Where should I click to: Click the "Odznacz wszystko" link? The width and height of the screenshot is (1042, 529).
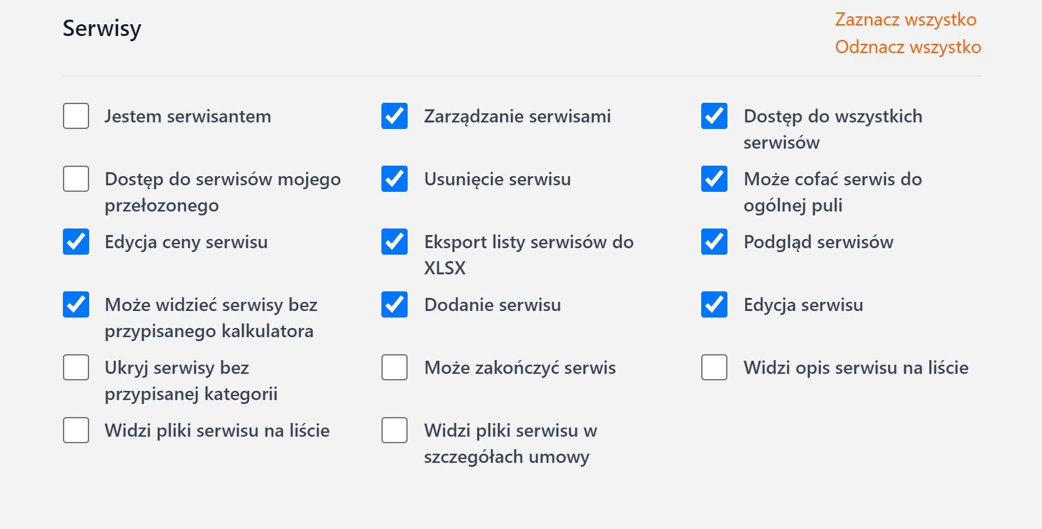coord(908,47)
